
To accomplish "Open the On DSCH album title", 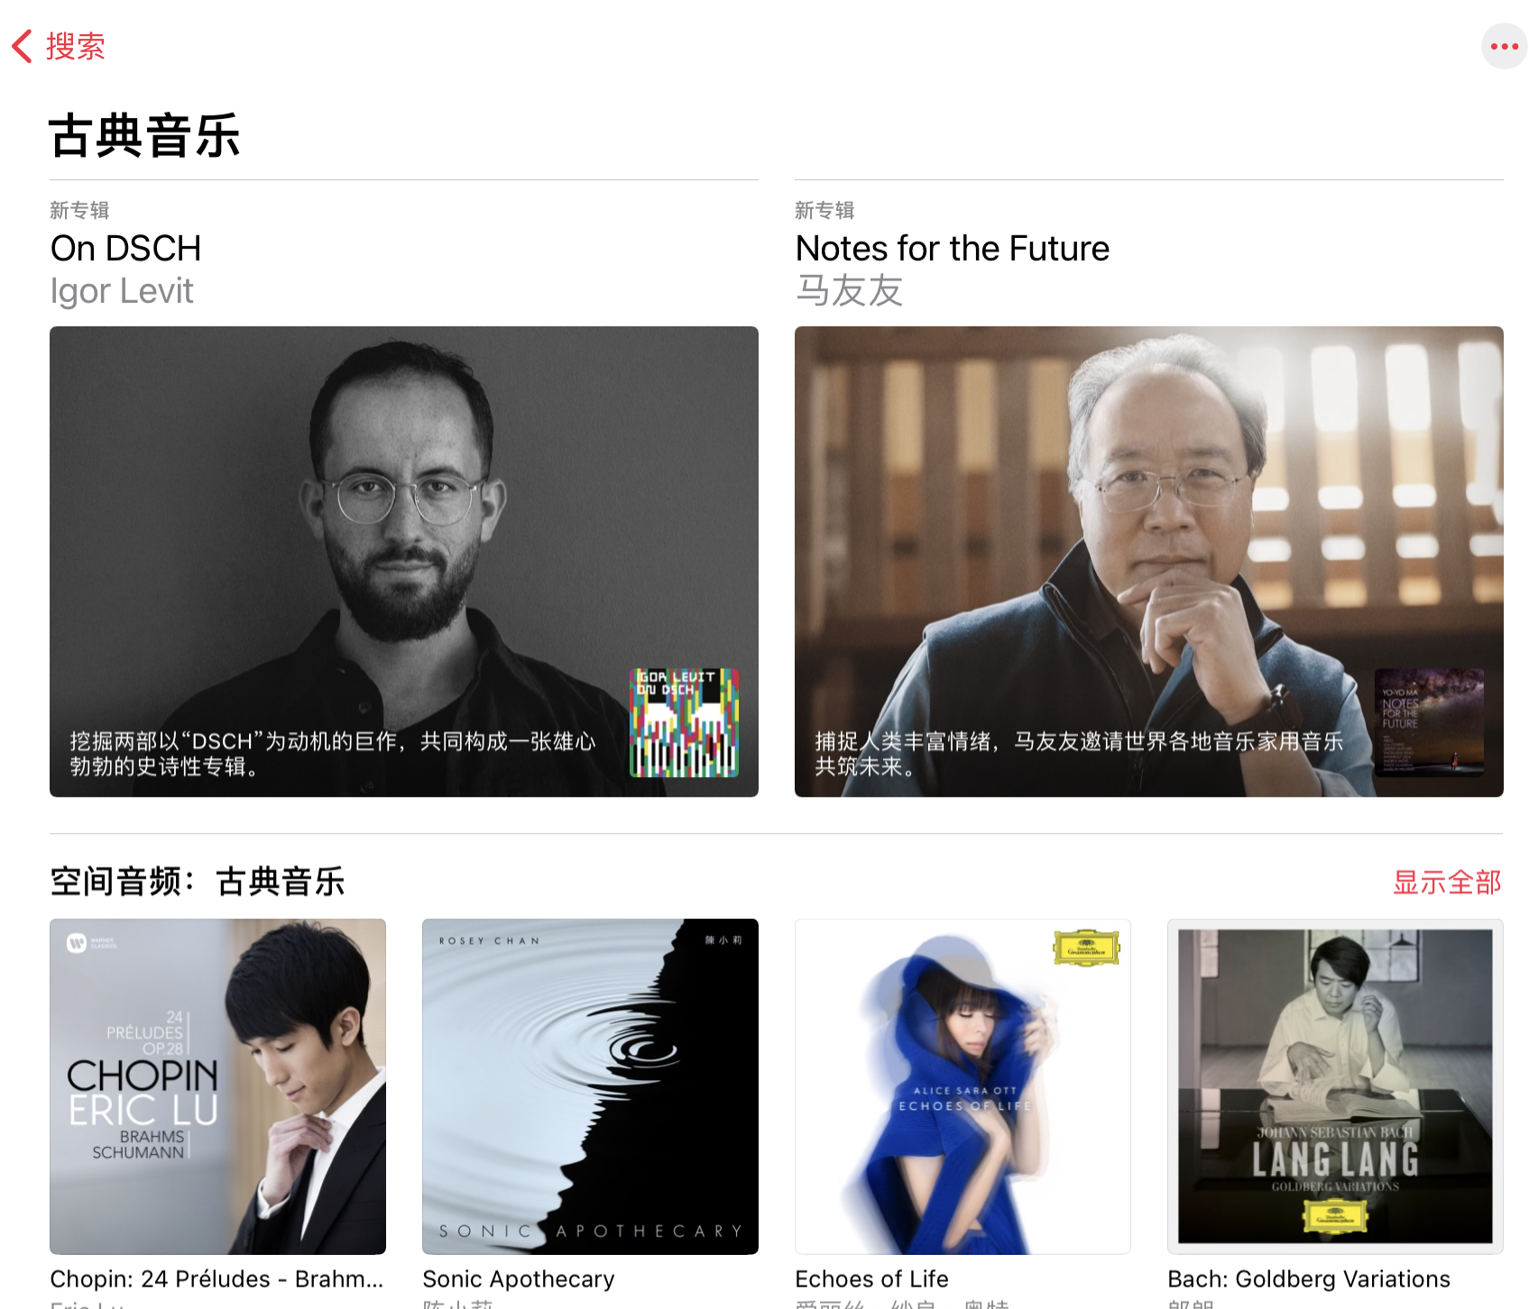I will [126, 249].
